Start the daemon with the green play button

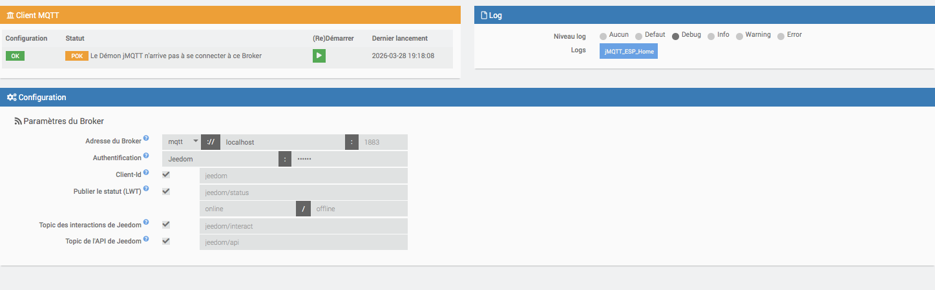(319, 56)
